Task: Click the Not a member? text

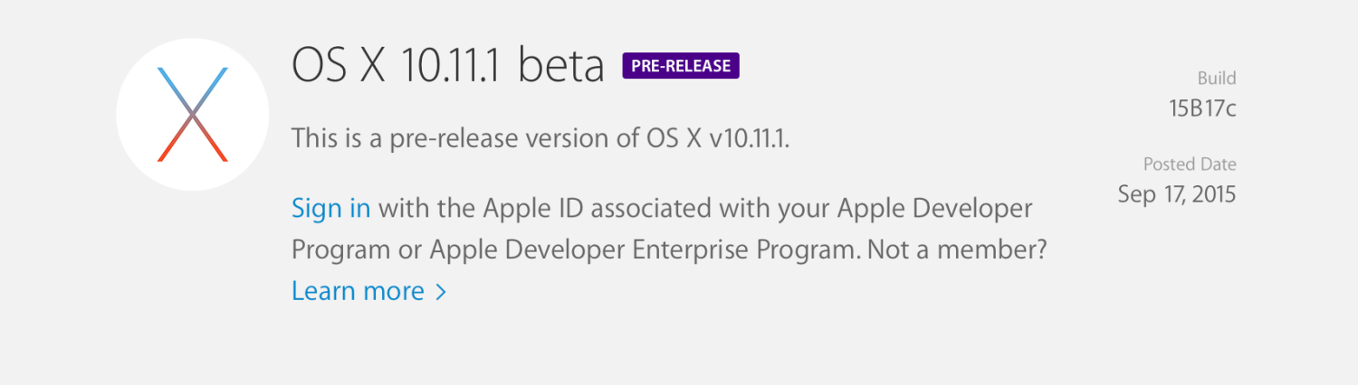Action: pos(957,249)
